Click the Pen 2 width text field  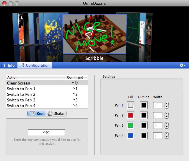[x=158, y=115]
